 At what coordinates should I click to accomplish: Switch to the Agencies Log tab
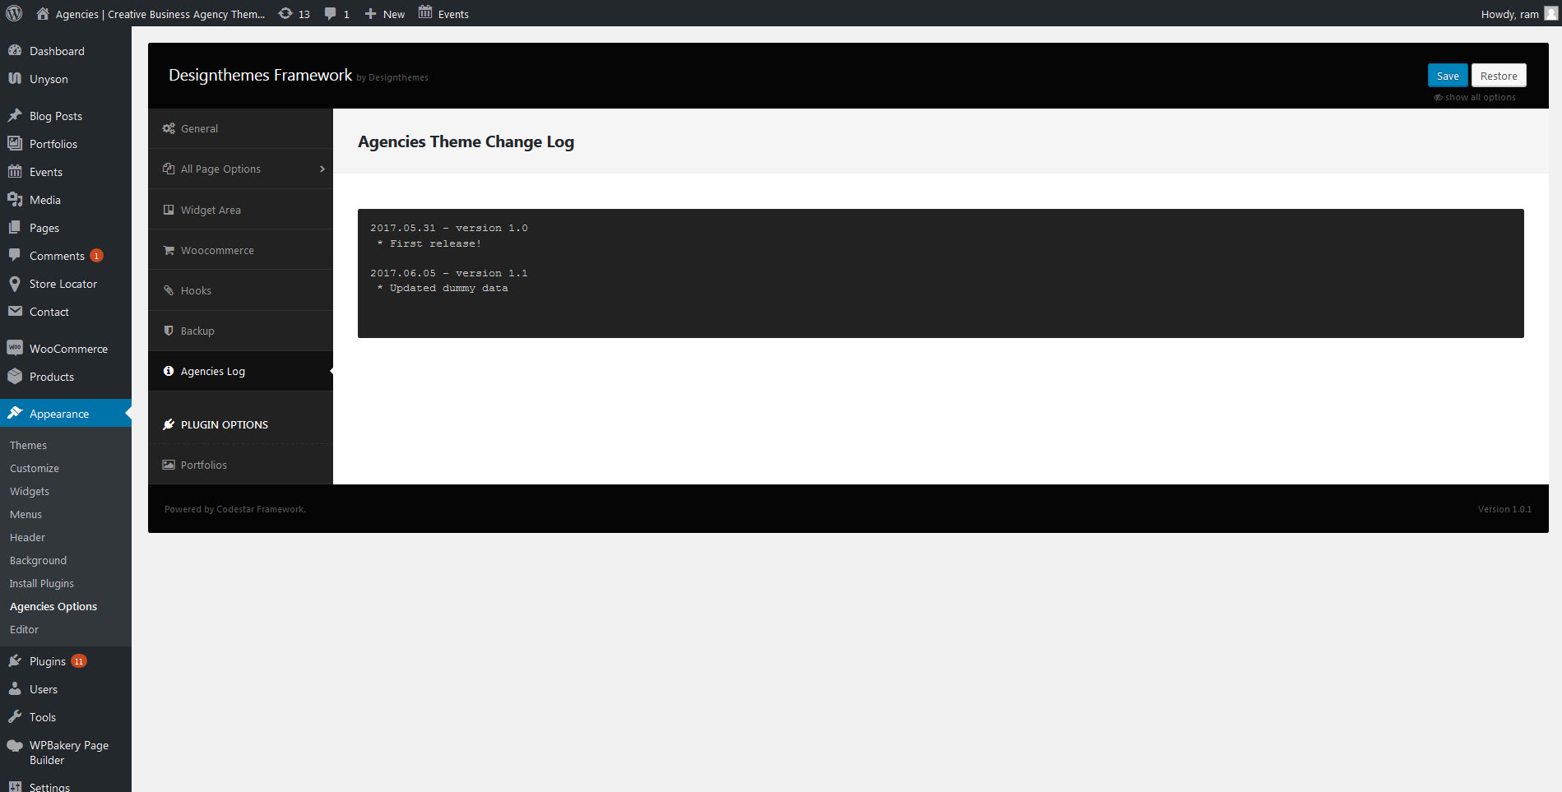pyautogui.click(x=212, y=370)
